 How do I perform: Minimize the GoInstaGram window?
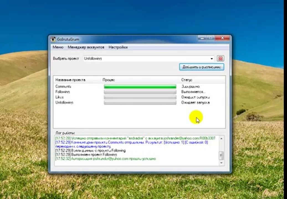tap(202, 38)
